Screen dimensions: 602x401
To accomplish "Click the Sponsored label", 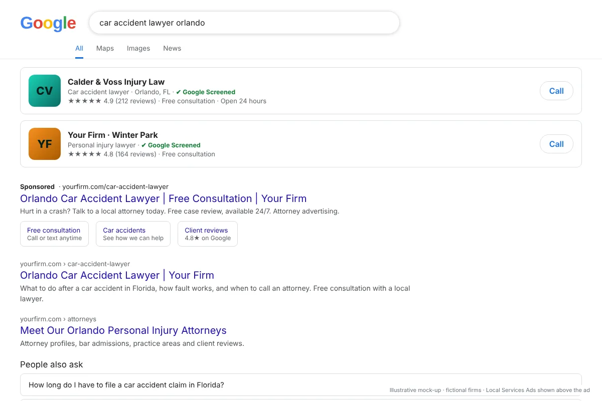I will [37, 186].
